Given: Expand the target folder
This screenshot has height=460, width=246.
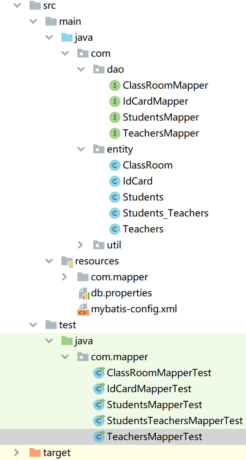Looking at the screenshot, I should pyautogui.click(x=17, y=453).
